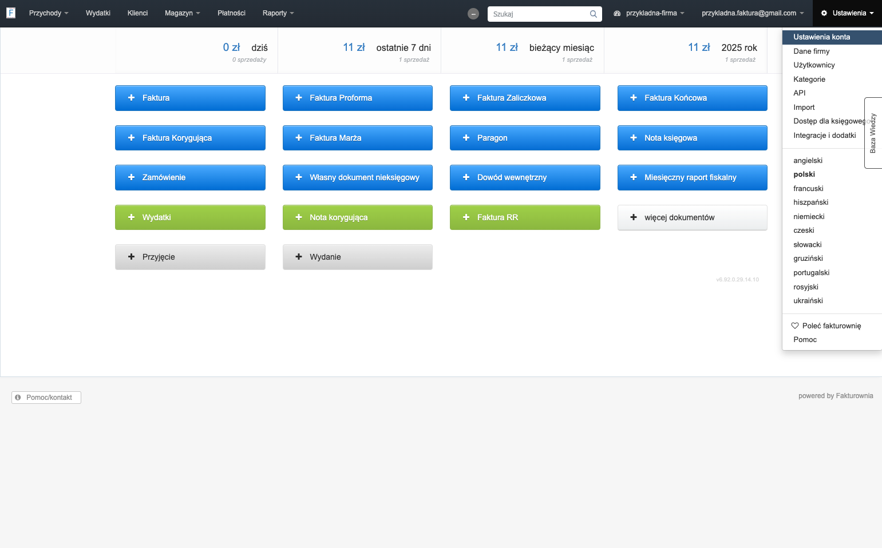Click the plus icon on więcej dokumentów
This screenshot has height=548, width=882.
pyautogui.click(x=634, y=217)
